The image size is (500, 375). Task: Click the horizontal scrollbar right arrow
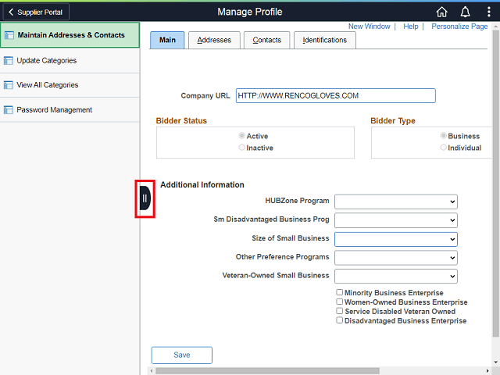click(x=487, y=371)
